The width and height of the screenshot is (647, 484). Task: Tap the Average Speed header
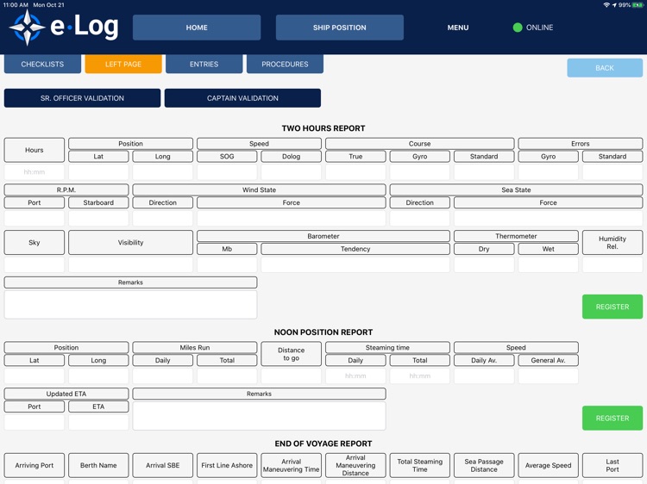[549, 465]
